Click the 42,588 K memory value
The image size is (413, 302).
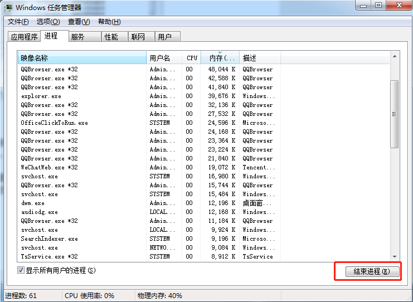coord(222,78)
